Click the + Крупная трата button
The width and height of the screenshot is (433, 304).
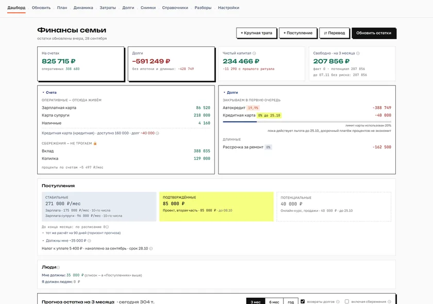pyautogui.click(x=256, y=33)
